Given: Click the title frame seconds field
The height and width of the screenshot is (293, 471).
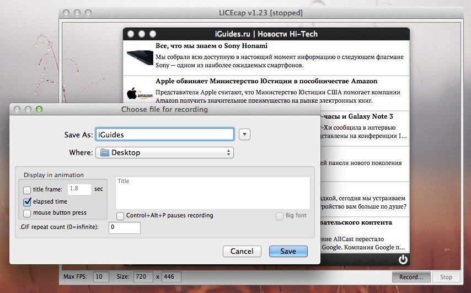Looking at the screenshot, I should coord(79,189).
